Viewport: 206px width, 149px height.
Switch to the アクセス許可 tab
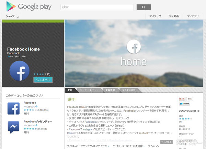coord(129,90)
